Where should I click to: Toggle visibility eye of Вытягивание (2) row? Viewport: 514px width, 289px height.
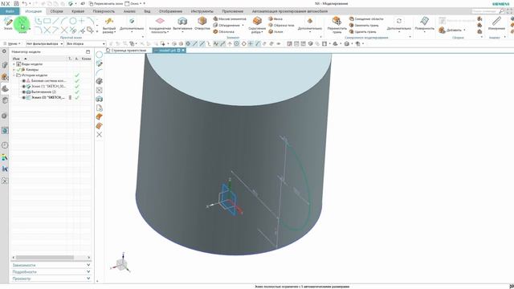click(x=23, y=92)
